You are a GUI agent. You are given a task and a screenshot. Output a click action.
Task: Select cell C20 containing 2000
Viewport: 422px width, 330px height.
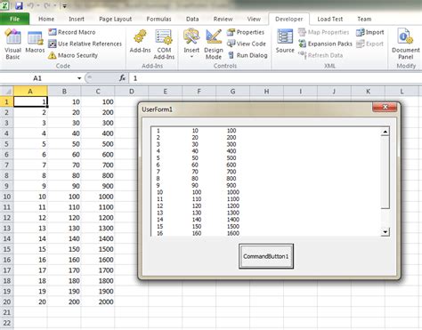(x=98, y=302)
